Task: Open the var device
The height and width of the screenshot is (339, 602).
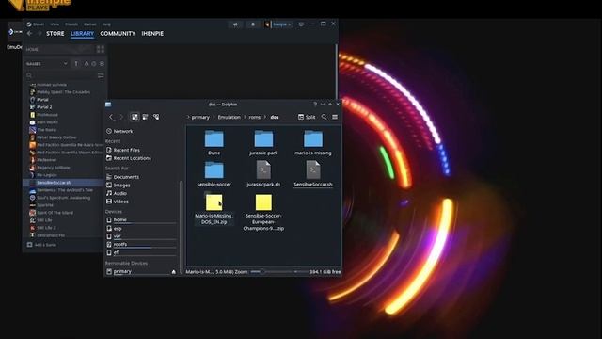Action: tap(140, 236)
